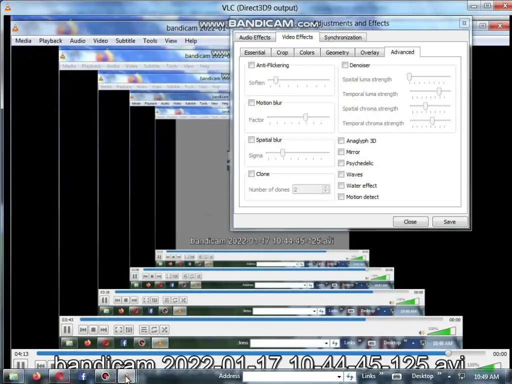This screenshot has width=512, height=384.
Task: Click the Motion blur Factor slider
Action: [x=298, y=118]
